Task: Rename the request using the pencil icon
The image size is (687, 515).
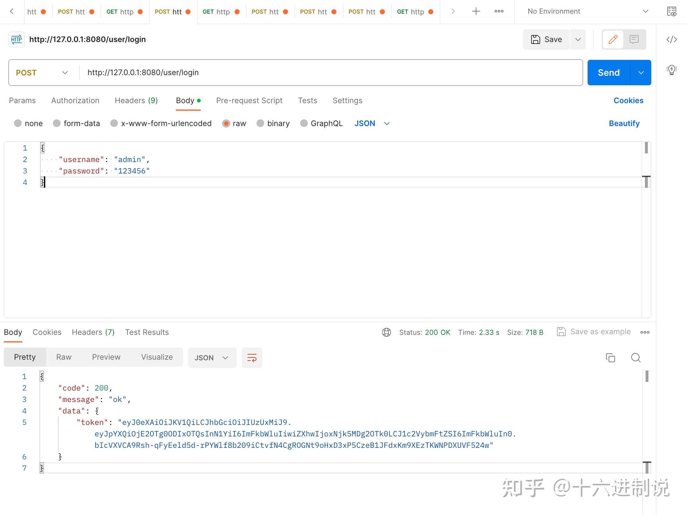Action: pyautogui.click(x=612, y=39)
